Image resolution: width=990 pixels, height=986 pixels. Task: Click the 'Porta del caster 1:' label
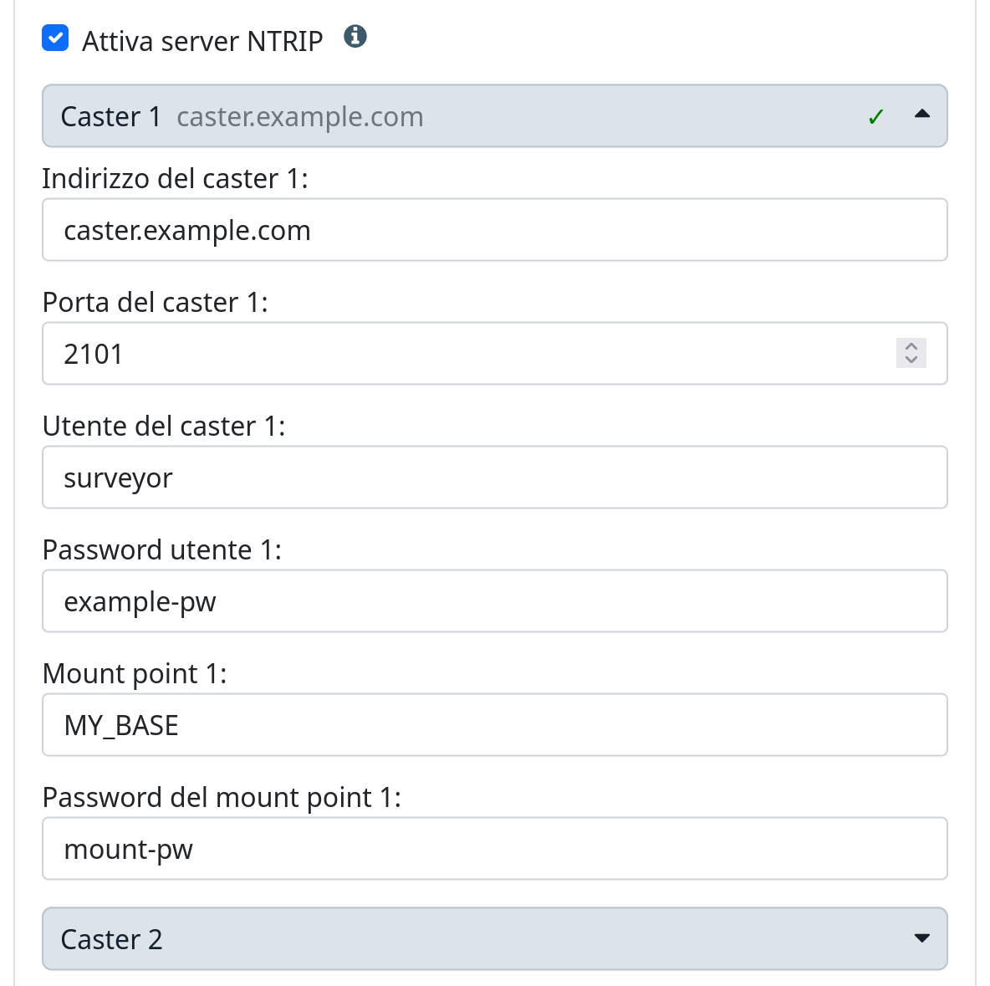pyautogui.click(x=156, y=303)
